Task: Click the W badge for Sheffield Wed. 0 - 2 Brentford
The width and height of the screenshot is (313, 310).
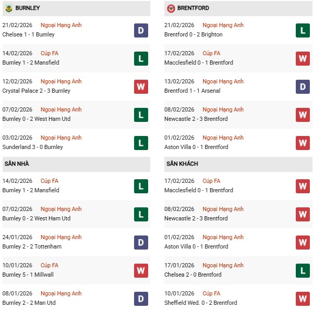Action: 303,299
